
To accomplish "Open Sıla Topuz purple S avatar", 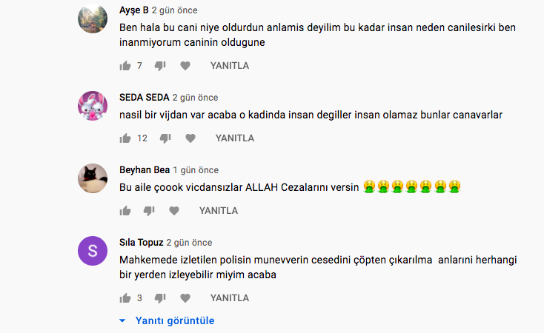I will [x=93, y=251].
